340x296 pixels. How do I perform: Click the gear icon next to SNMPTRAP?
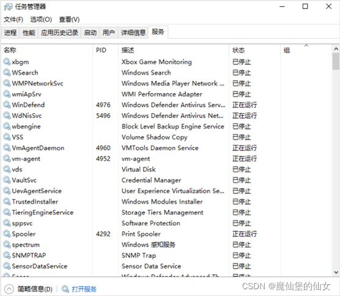pos(7,255)
